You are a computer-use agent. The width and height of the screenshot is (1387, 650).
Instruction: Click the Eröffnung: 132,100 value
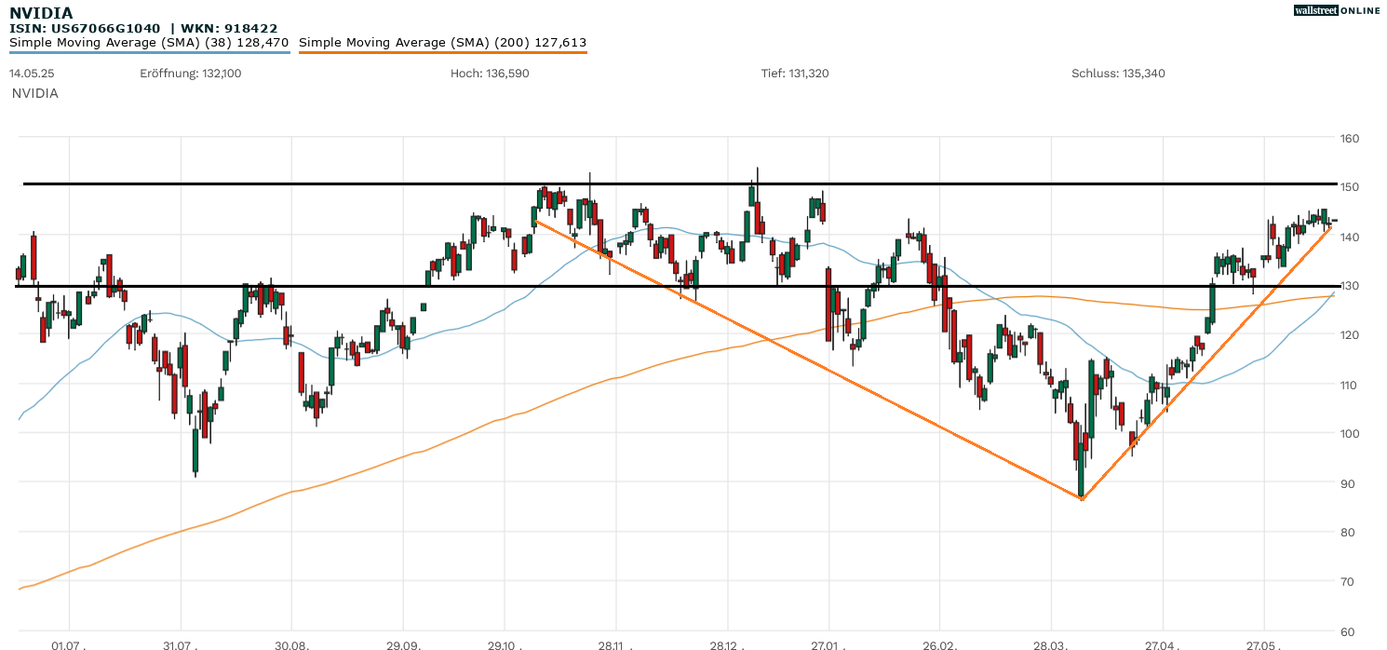[191, 74]
